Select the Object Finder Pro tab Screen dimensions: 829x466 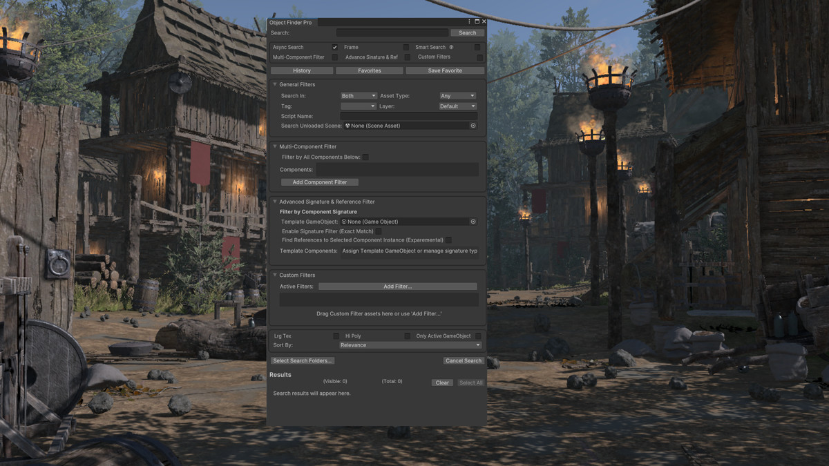click(291, 23)
